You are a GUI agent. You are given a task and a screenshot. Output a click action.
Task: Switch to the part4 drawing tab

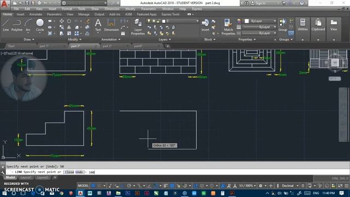point(138,46)
